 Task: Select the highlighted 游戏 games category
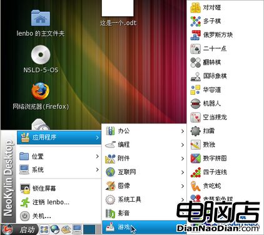144,227
